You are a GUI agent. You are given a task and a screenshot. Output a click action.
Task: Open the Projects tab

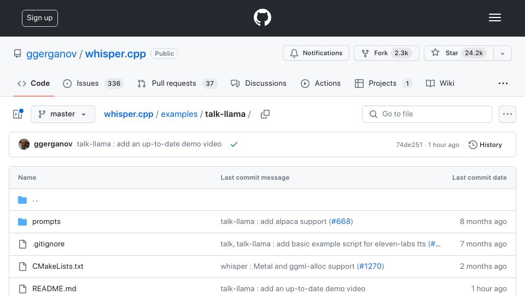pyautogui.click(x=383, y=83)
